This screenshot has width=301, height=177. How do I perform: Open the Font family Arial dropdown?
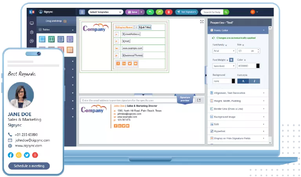pyautogui.click(x=223, y=51)
